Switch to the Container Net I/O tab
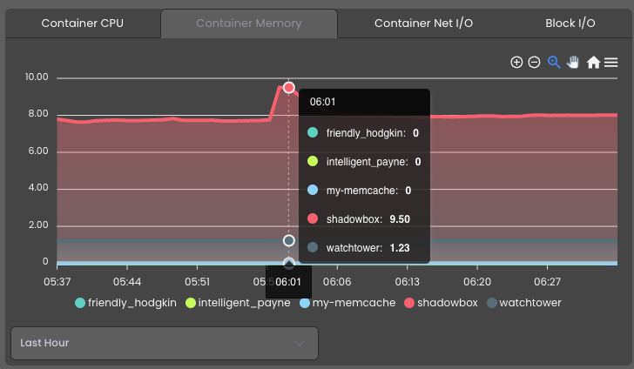The image size is (634, 369). pyautogui.click(x=423, y=23)
